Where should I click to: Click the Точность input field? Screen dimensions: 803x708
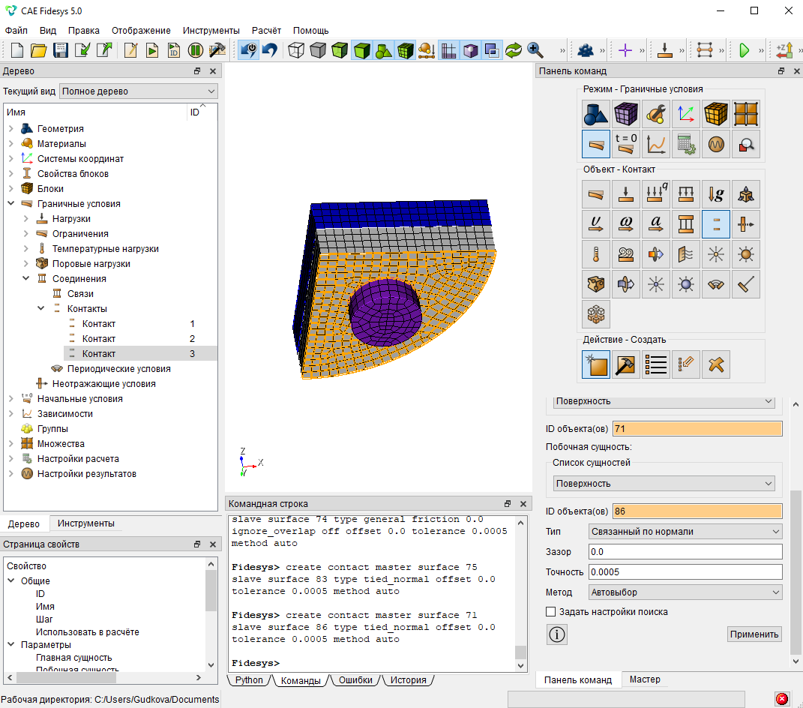tap(685, 571)
